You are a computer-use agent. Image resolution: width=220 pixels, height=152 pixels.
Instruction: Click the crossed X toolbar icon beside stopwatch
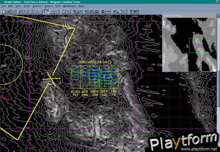point(68,11)
